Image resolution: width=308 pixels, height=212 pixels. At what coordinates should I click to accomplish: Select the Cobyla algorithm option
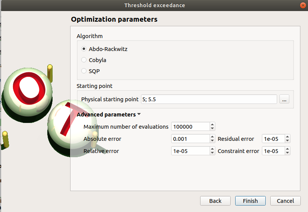pyautogui.click(x=84, y=60)
